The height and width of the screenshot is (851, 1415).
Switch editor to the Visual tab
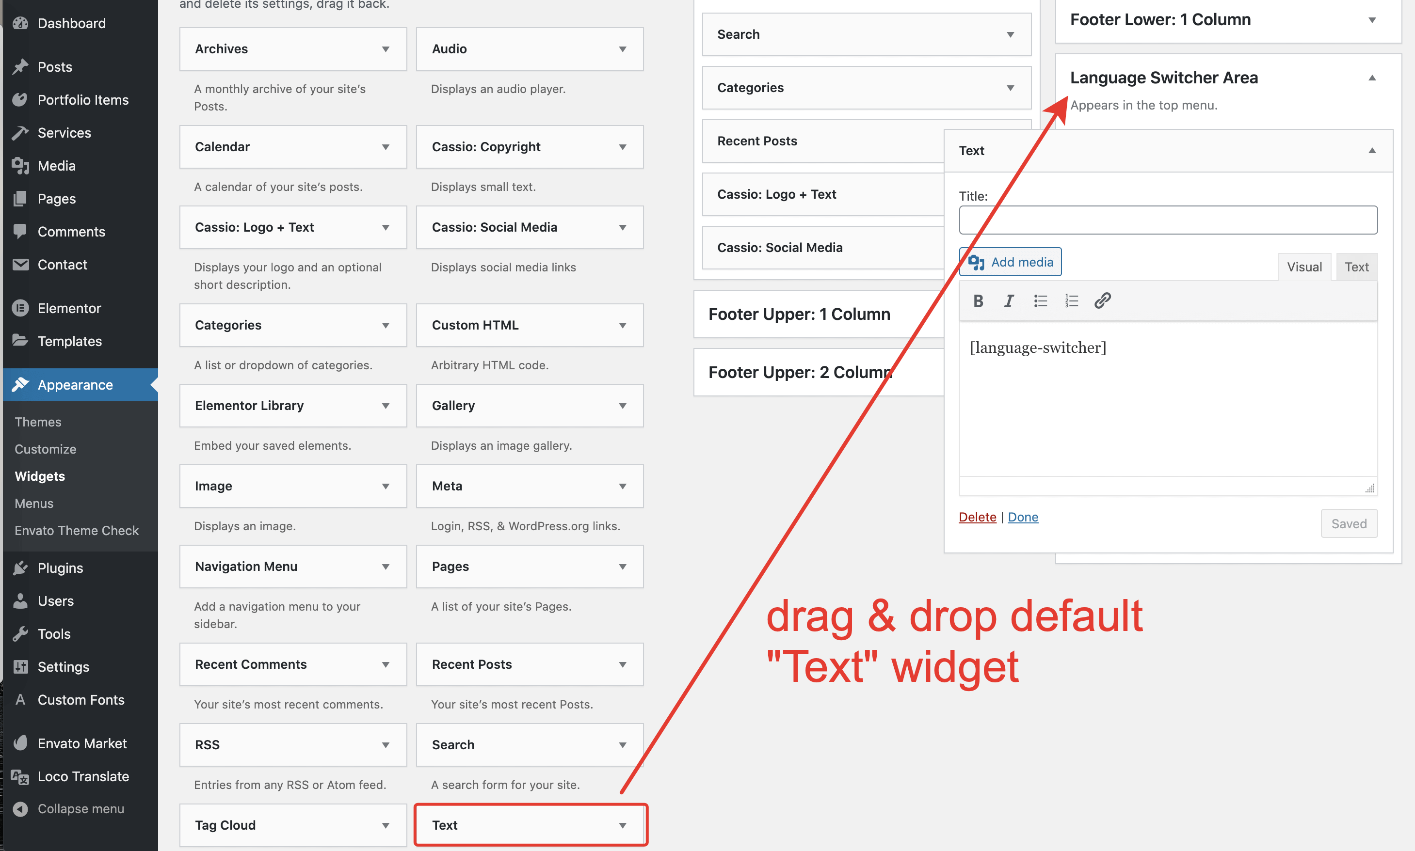pyautogui.click(x=1303, y=267)
